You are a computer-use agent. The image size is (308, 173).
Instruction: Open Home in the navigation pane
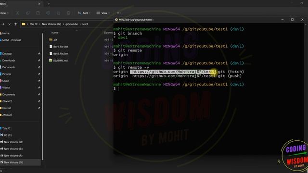click(5, 33)
